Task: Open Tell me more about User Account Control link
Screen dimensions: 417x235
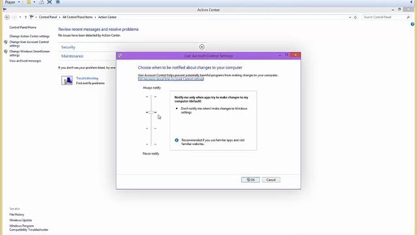Action: tap(171, 79)
